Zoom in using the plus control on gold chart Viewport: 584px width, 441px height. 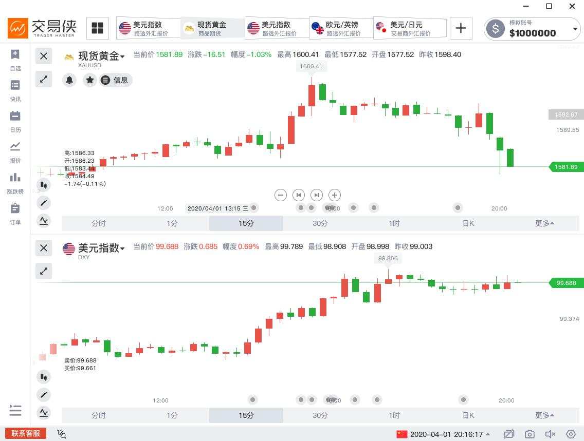point(335,195)
